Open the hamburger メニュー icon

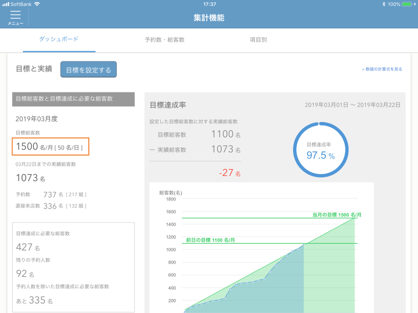[15, 17]
